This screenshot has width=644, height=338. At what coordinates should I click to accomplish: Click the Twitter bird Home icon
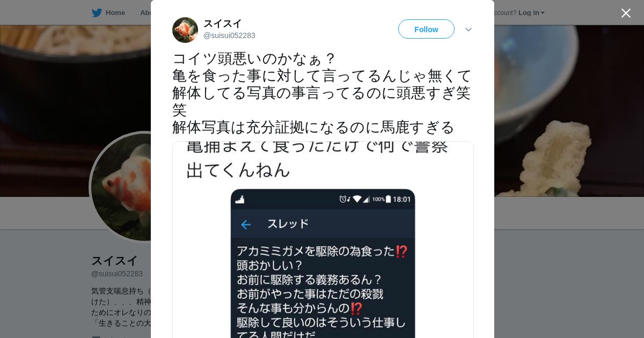[x=97, y=13]
